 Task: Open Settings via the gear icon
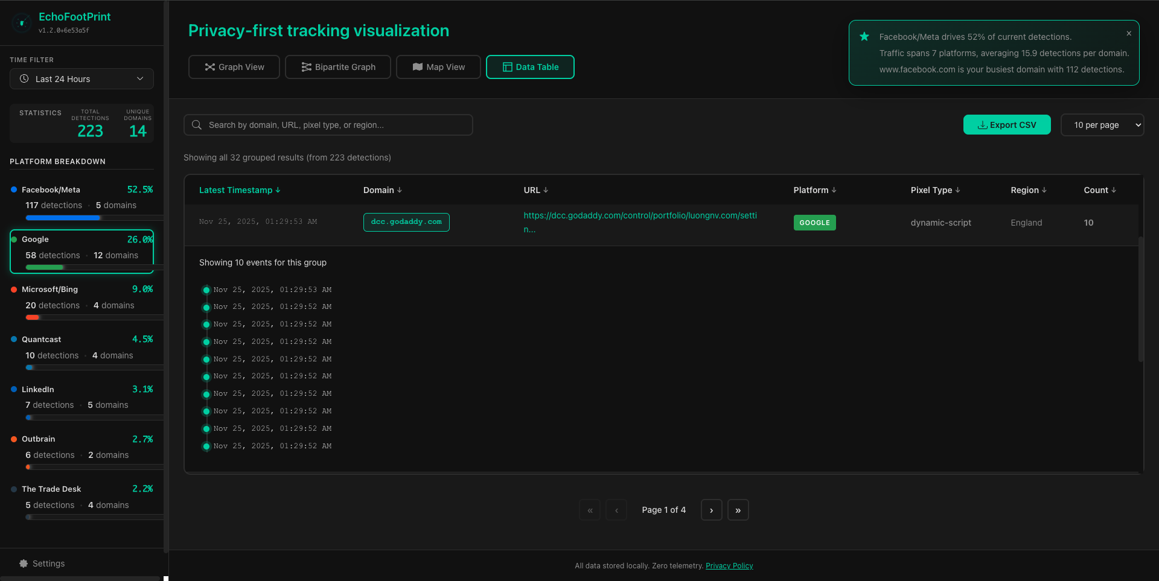[22, 563]
